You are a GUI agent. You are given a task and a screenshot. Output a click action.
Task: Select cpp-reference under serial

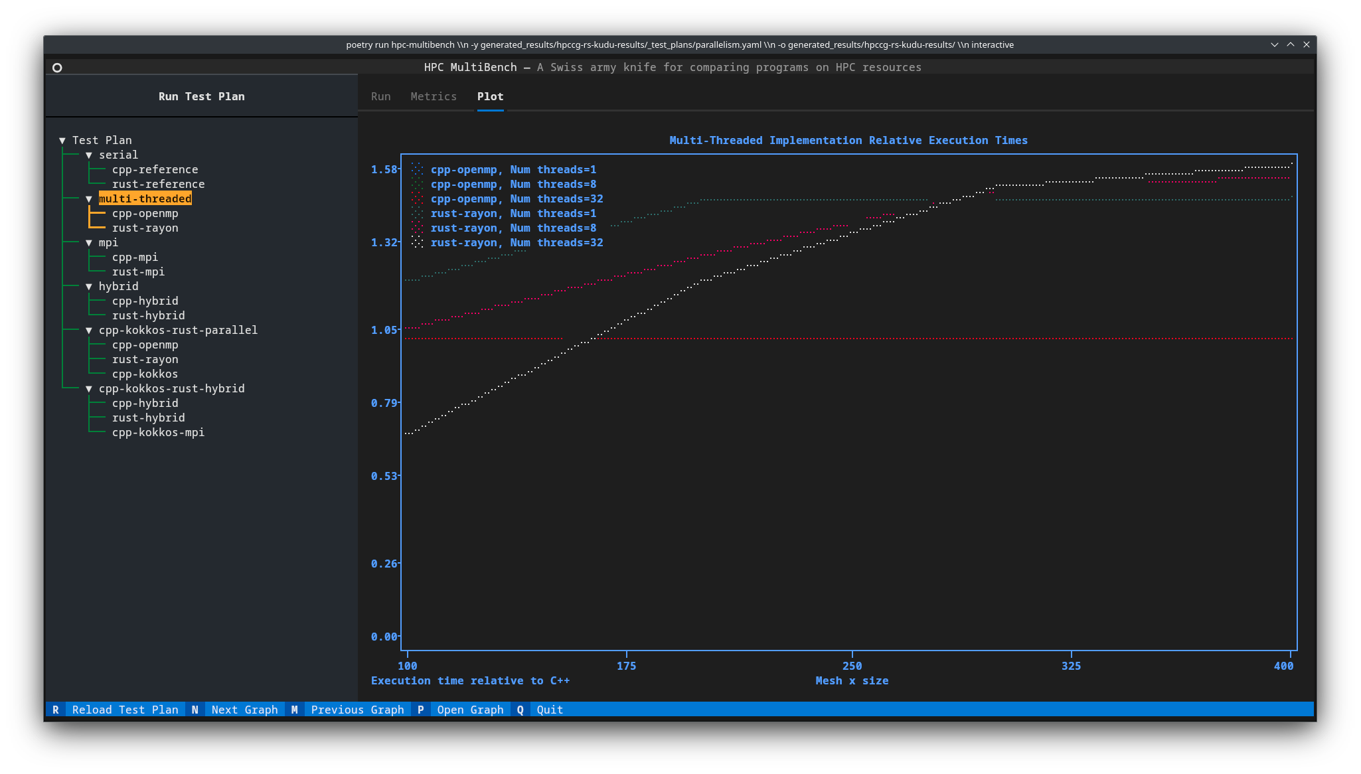(x=155, y=169)
